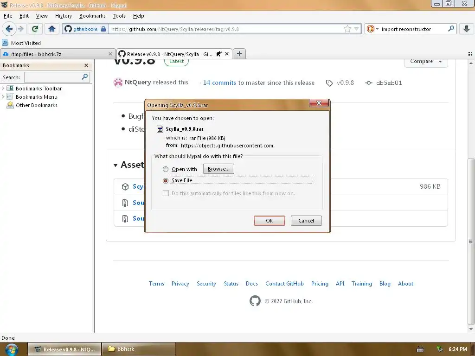Click the search magnifier in search bar
The image size is (475, 356).
(x=451, y=29)
